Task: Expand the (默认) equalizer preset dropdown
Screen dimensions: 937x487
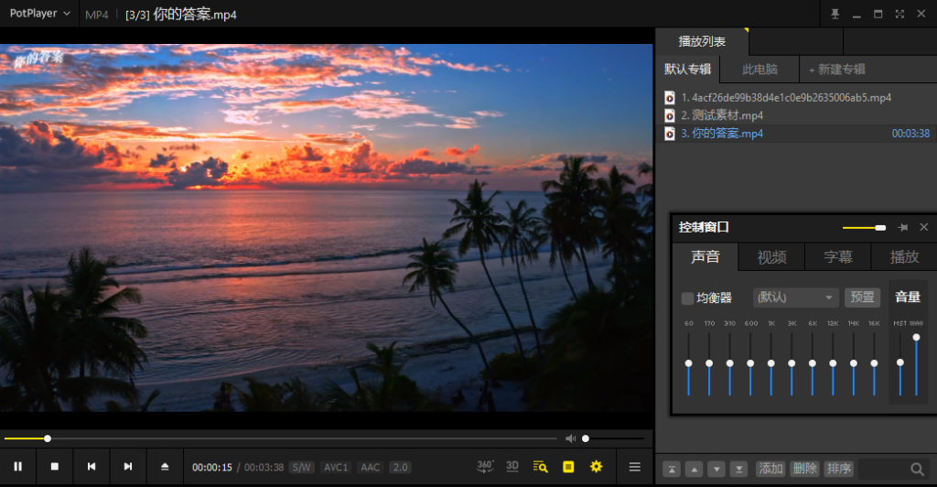Action: pos(795,298)
